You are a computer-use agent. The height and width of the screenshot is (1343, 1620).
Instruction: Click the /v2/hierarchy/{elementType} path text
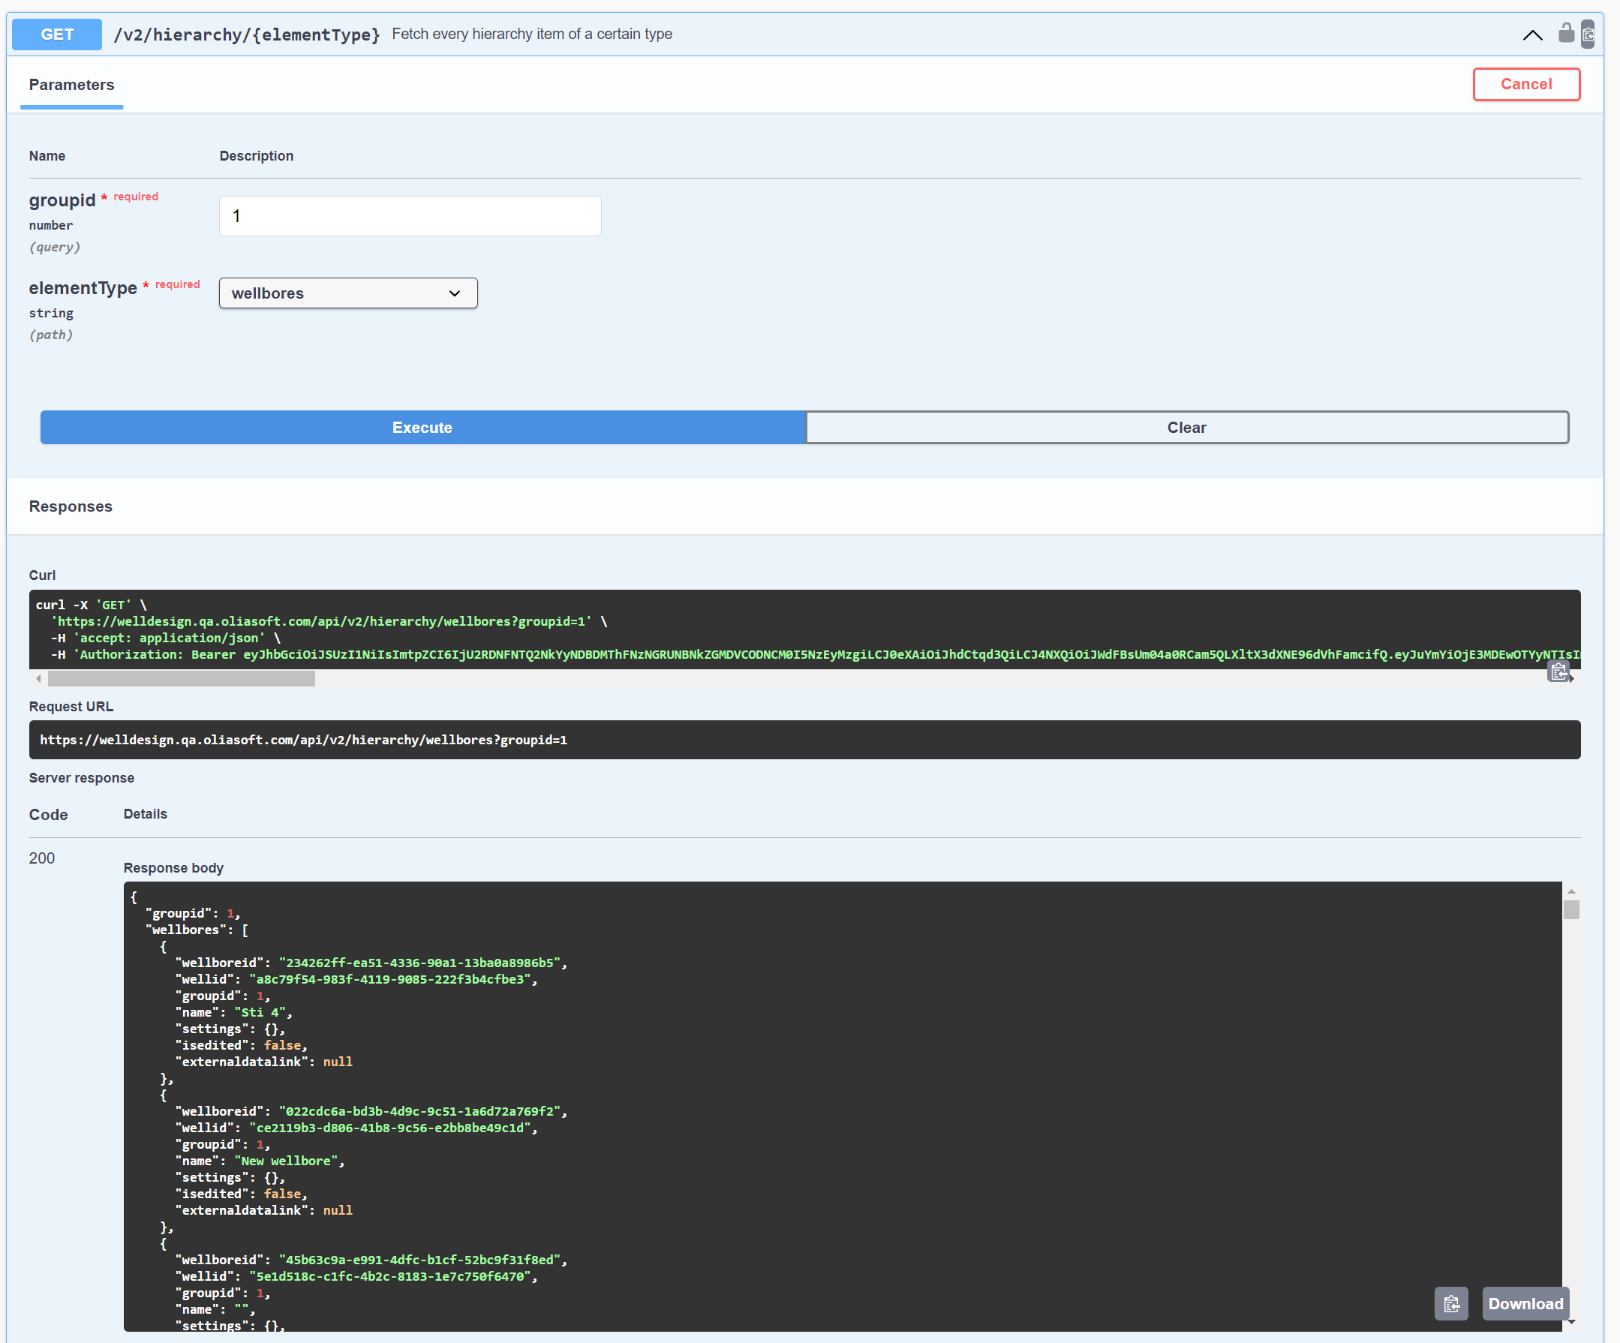[x=247, y=35]
